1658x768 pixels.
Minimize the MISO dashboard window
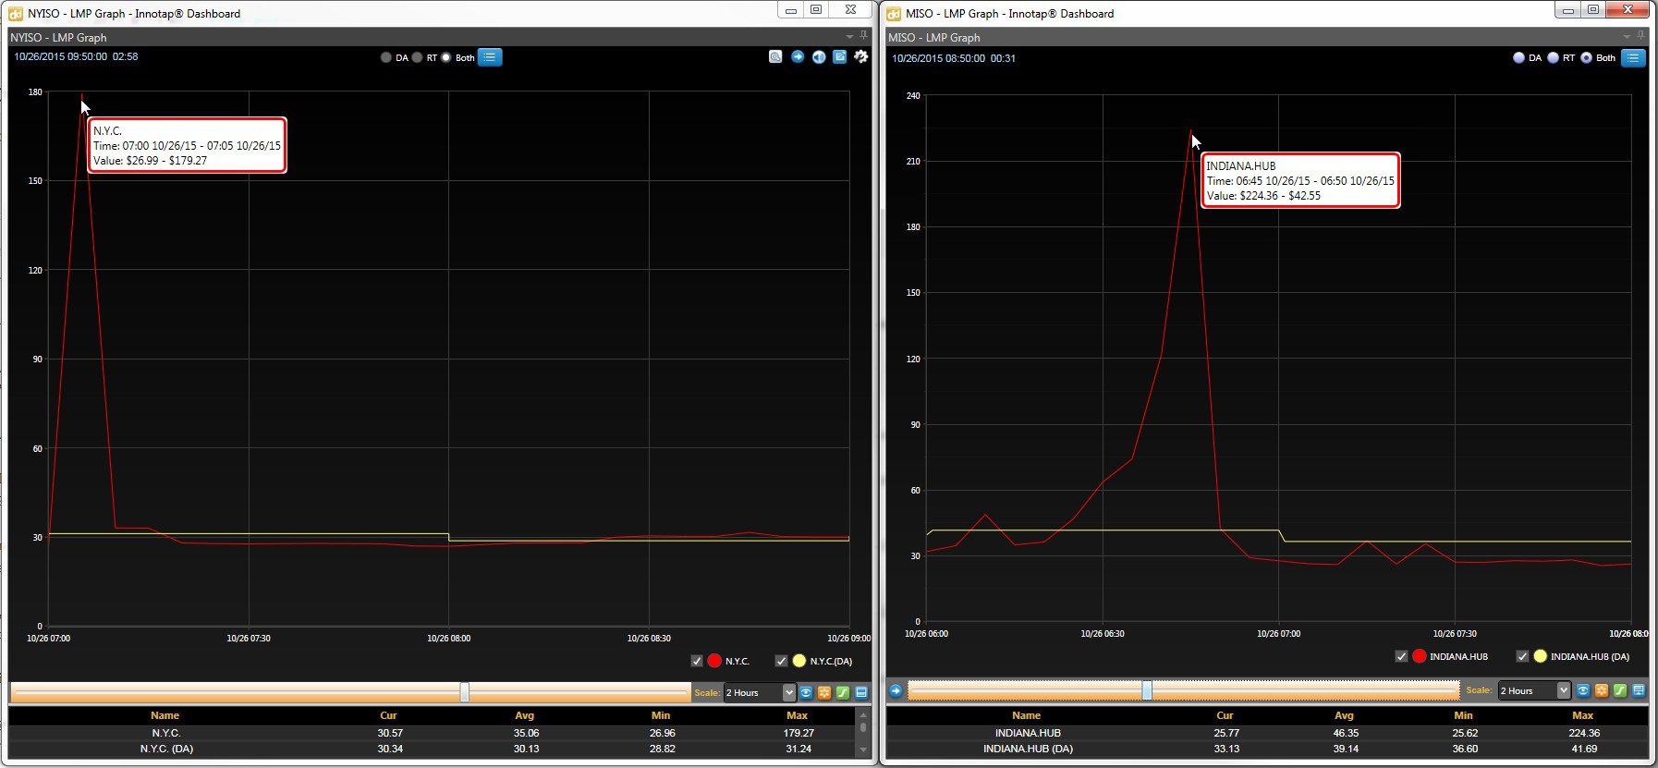(1568, 9)
